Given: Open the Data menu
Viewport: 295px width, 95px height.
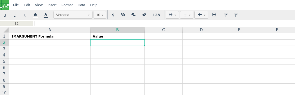Looking at the screenshot, I should pos(81,5).
